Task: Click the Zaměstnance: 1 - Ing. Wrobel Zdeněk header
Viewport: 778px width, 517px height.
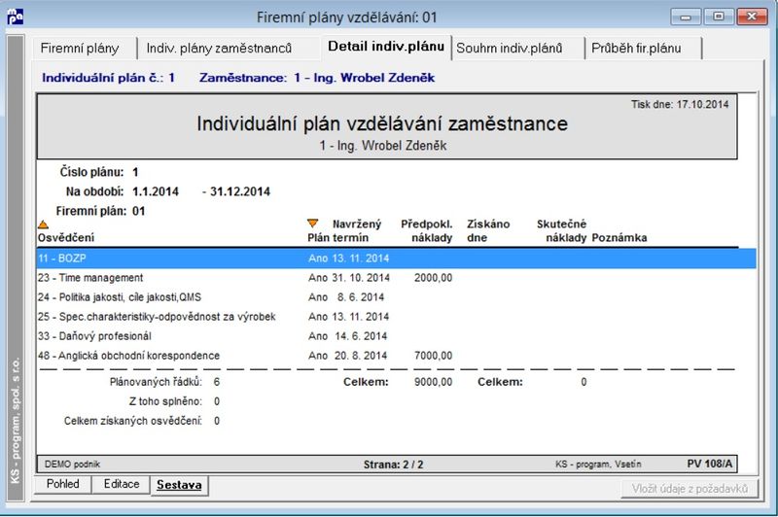Action: (x=317, y=78)
